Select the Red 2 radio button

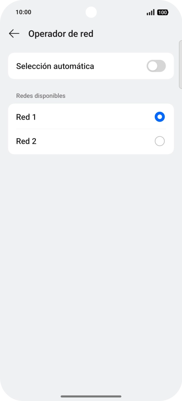(x=160, y=141)
